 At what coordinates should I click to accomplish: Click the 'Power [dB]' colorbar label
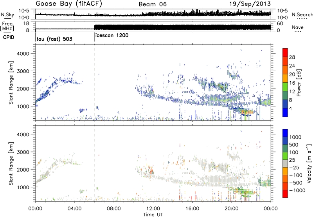(x=299, y=83)
